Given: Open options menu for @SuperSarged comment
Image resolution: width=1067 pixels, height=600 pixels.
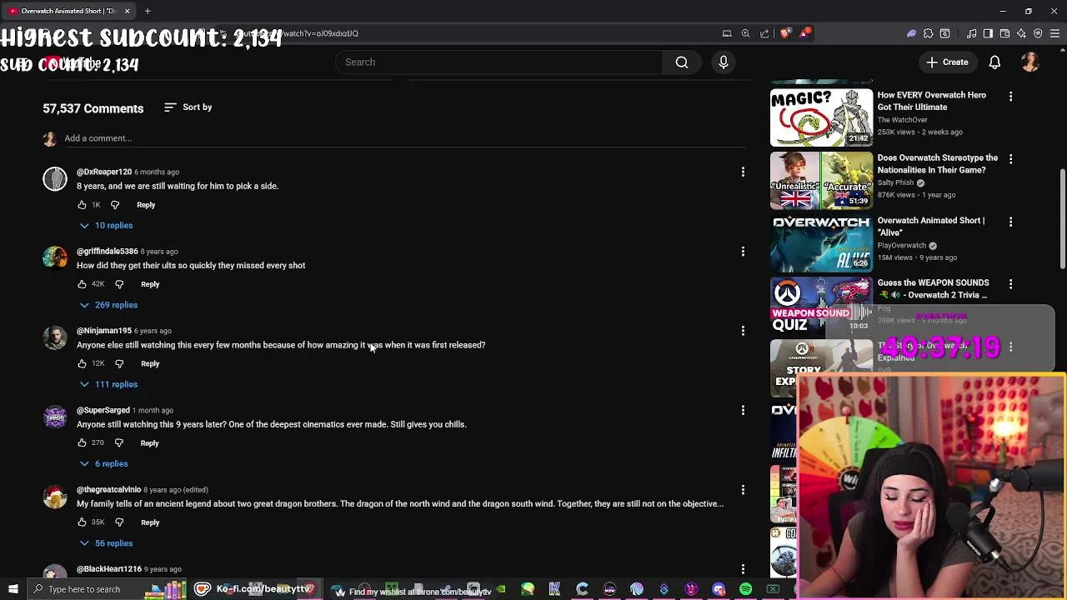Looking at the screenshot, I should tap(743, 410).
